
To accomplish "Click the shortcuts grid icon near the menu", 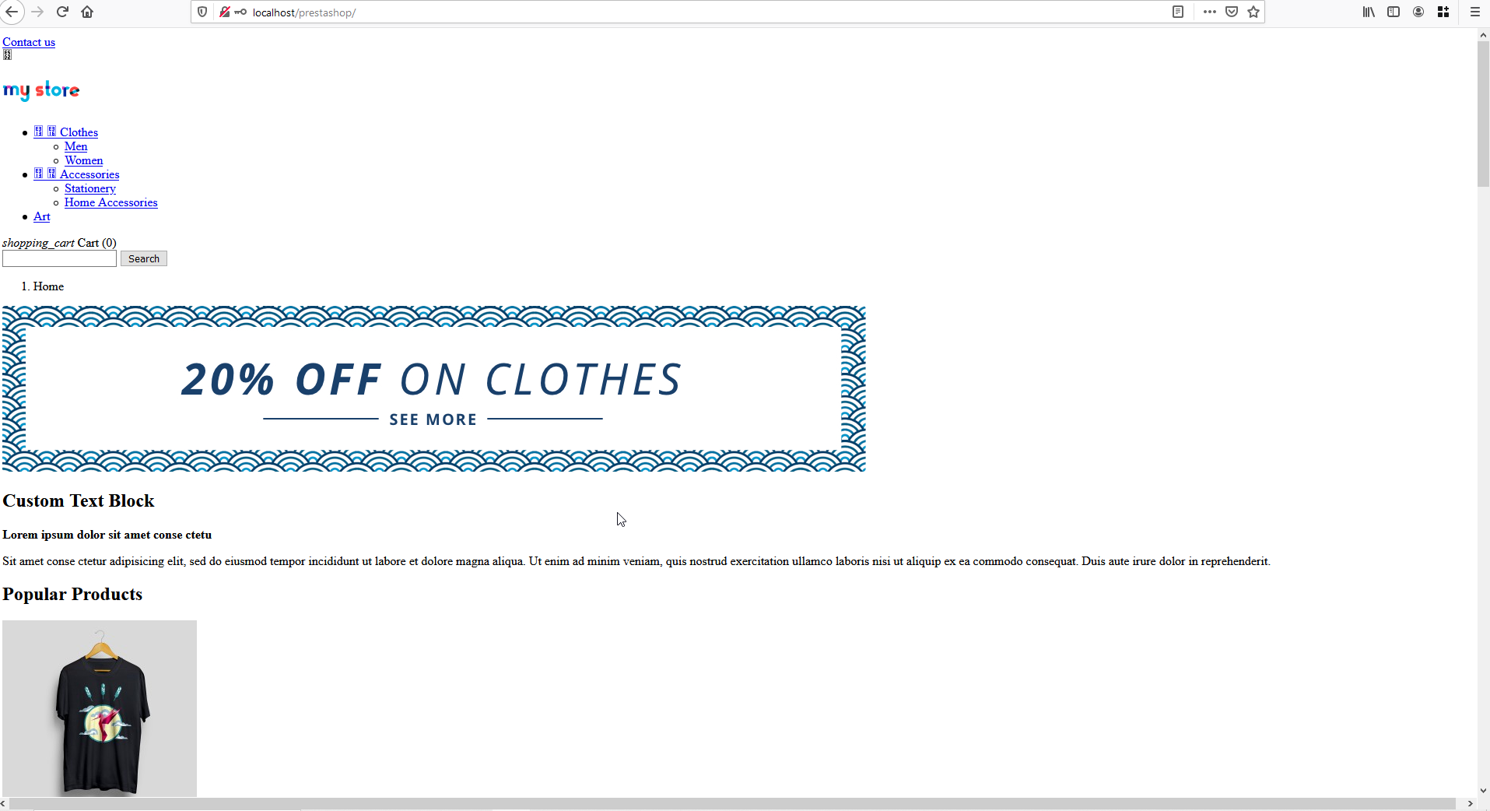I will (1443, 12).
